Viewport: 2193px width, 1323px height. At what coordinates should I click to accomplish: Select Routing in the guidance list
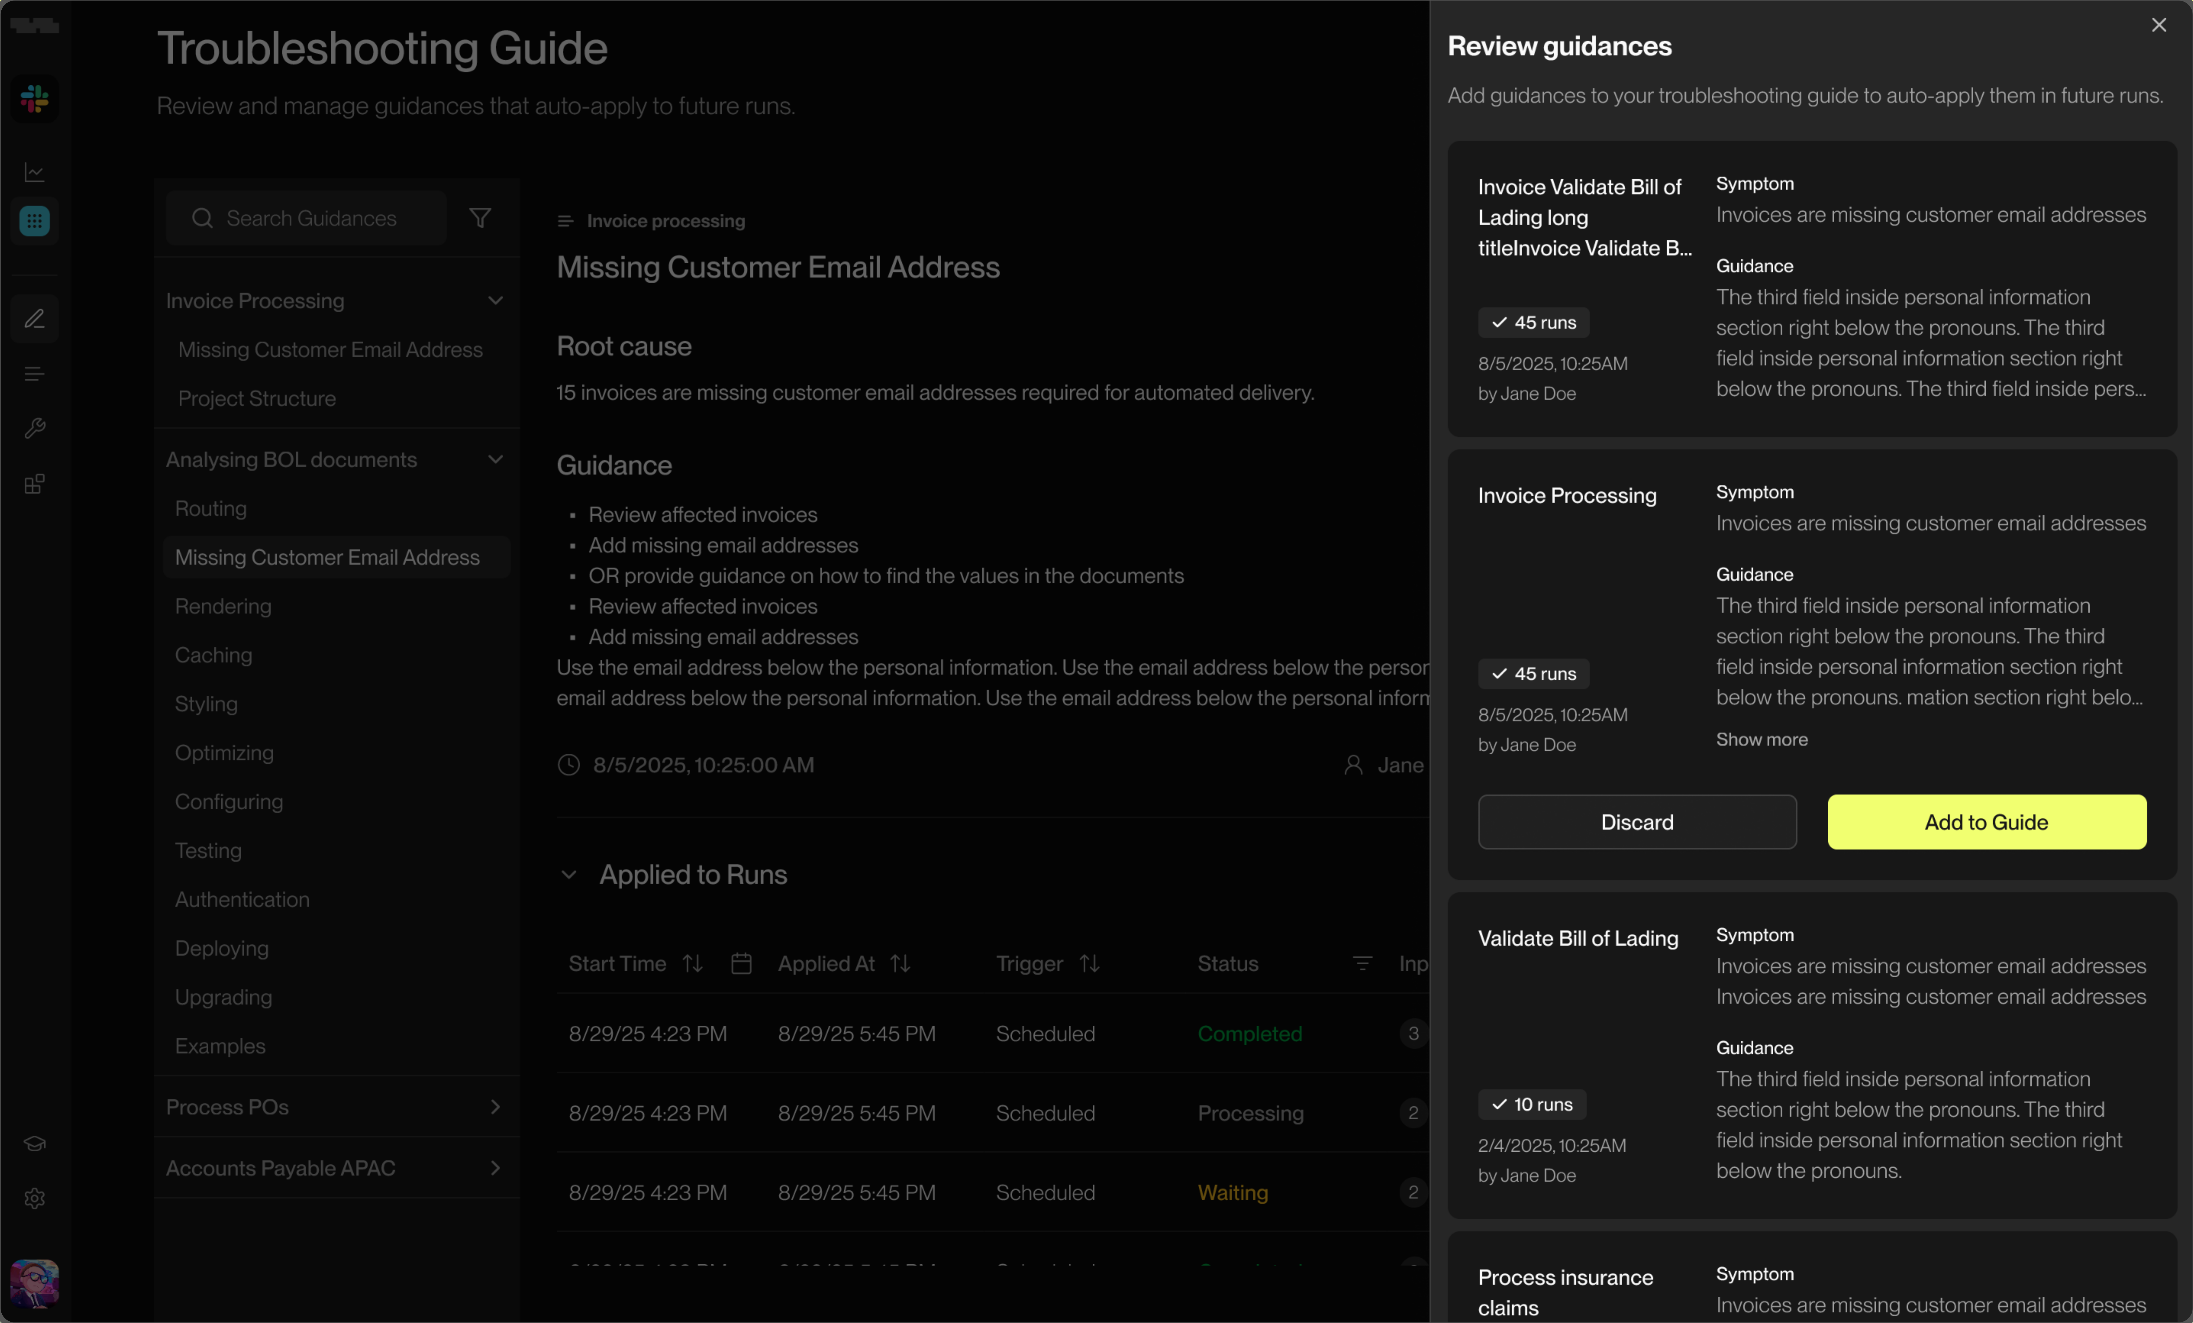211,508
